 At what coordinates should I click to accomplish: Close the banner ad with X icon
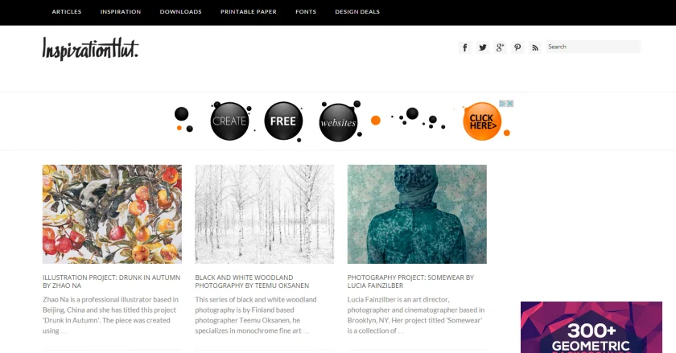click(x=510, y=104)
